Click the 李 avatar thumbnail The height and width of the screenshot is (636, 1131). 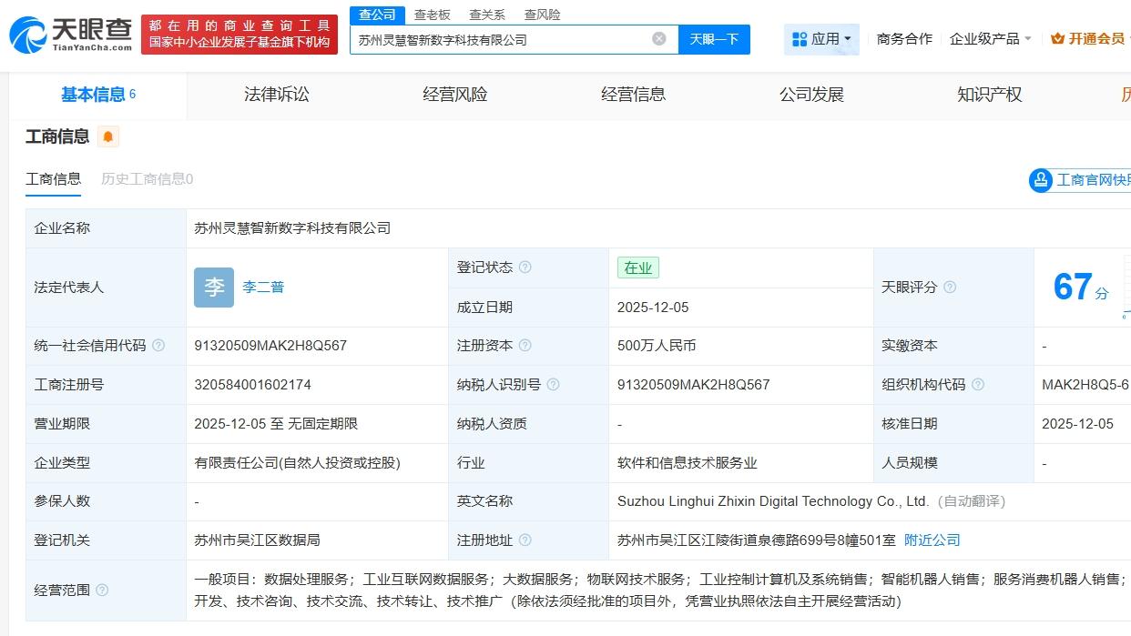tap(214, 288)
